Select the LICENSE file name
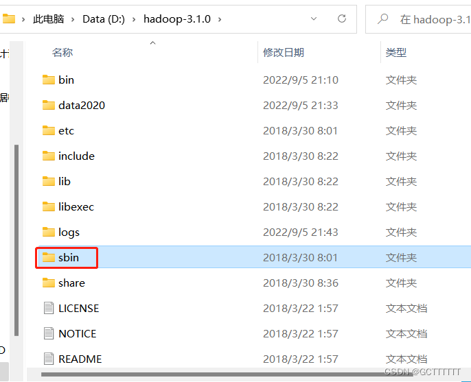 click(79, 308)
